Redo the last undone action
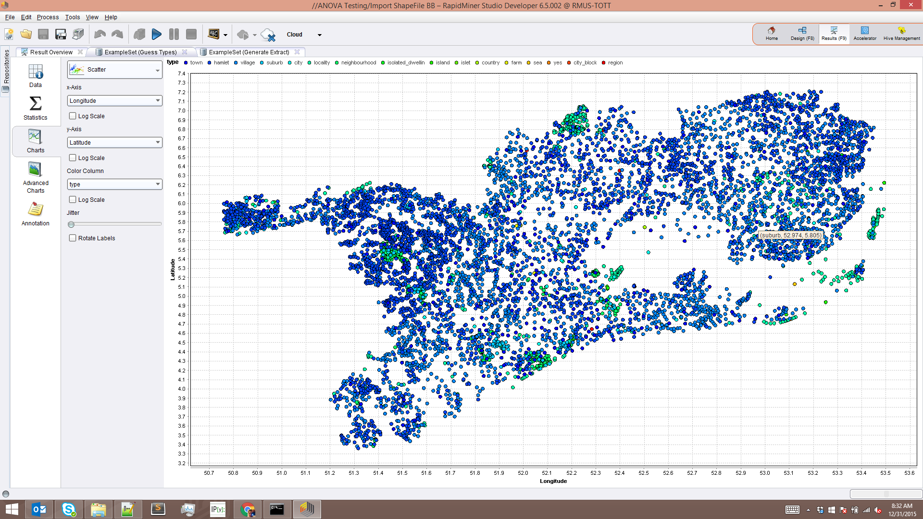Image resolution: width=923 pixels, height=519 pixels. (x=117, y=34)
